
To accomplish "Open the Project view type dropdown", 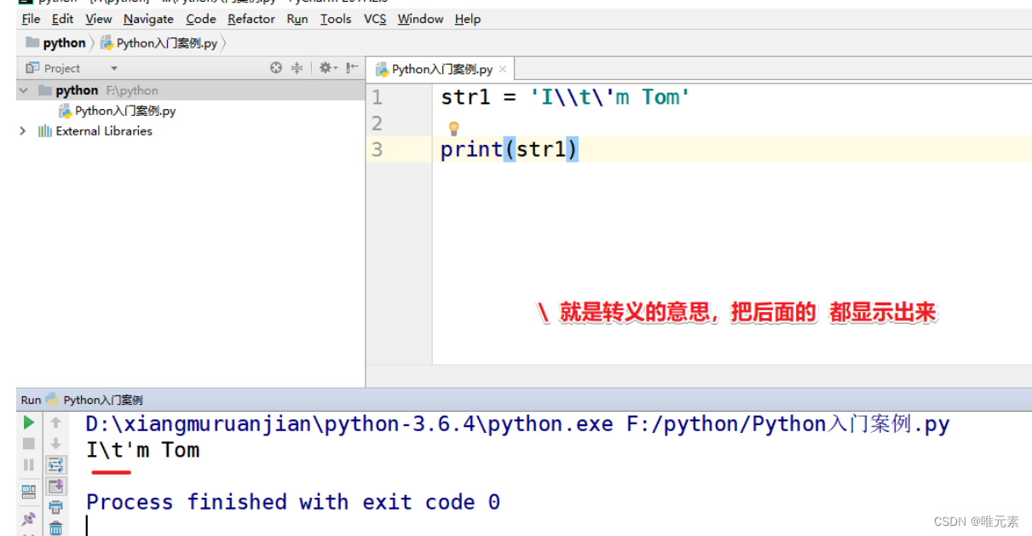I will 114,68.
